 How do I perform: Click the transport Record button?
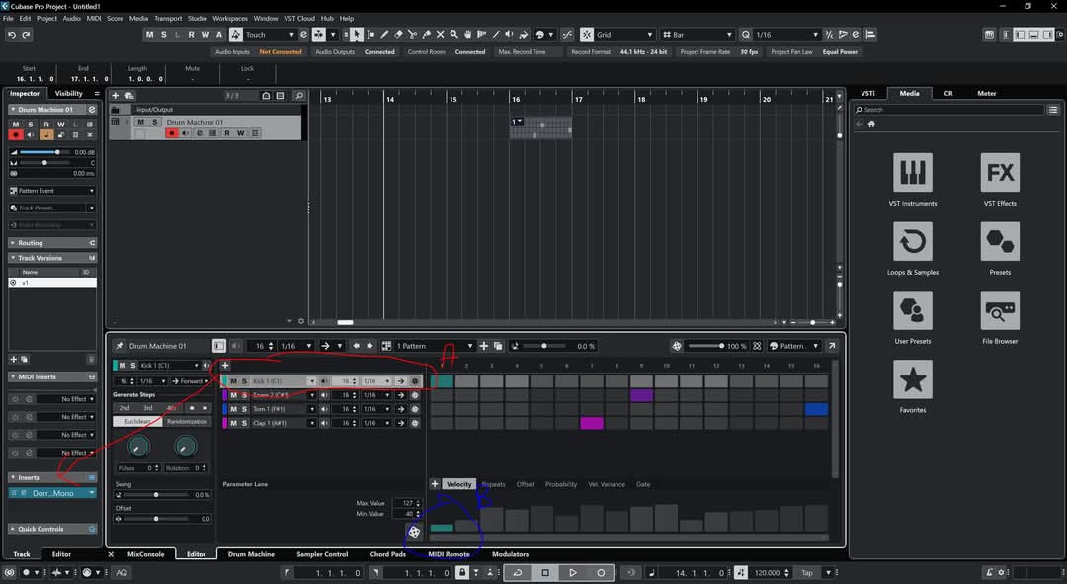(x=601, y=572)
